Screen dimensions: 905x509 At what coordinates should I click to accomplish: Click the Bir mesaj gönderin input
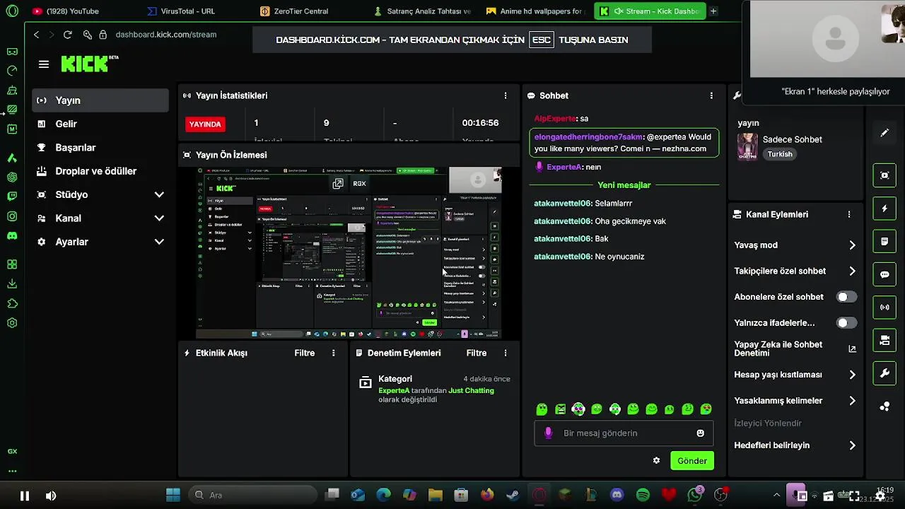coord(624,433)
